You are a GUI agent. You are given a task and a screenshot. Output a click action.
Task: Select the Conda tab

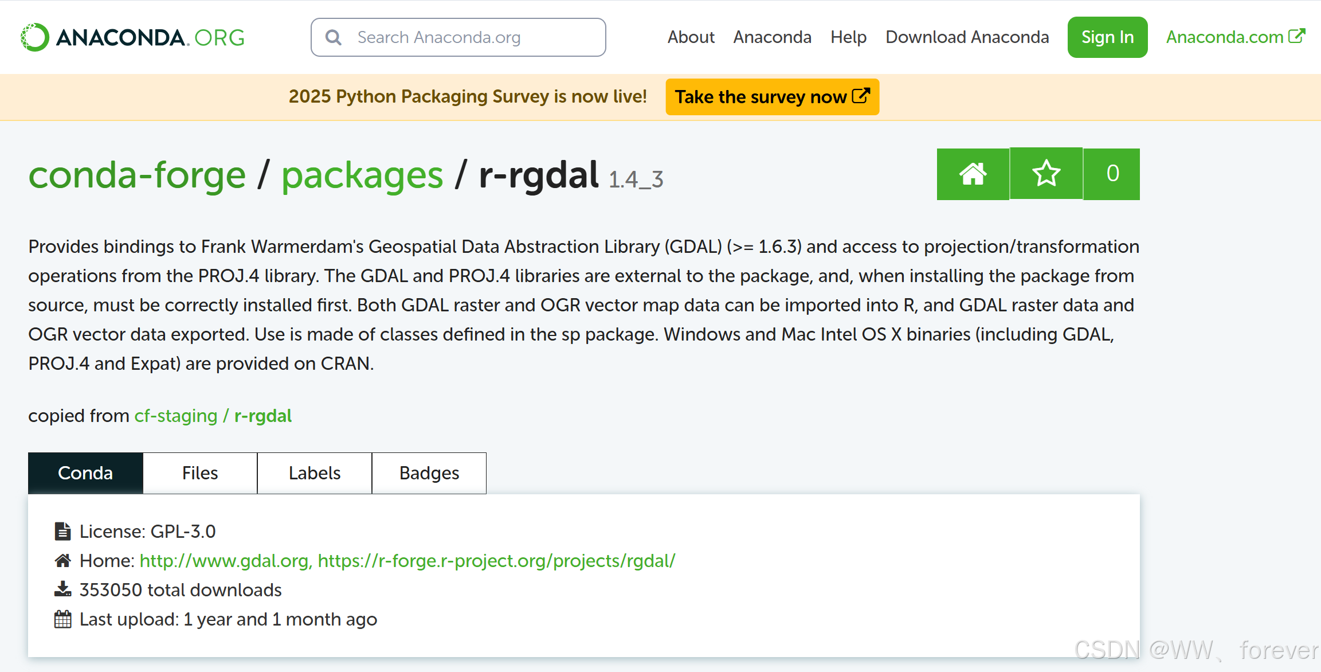(x=85, y=473)
